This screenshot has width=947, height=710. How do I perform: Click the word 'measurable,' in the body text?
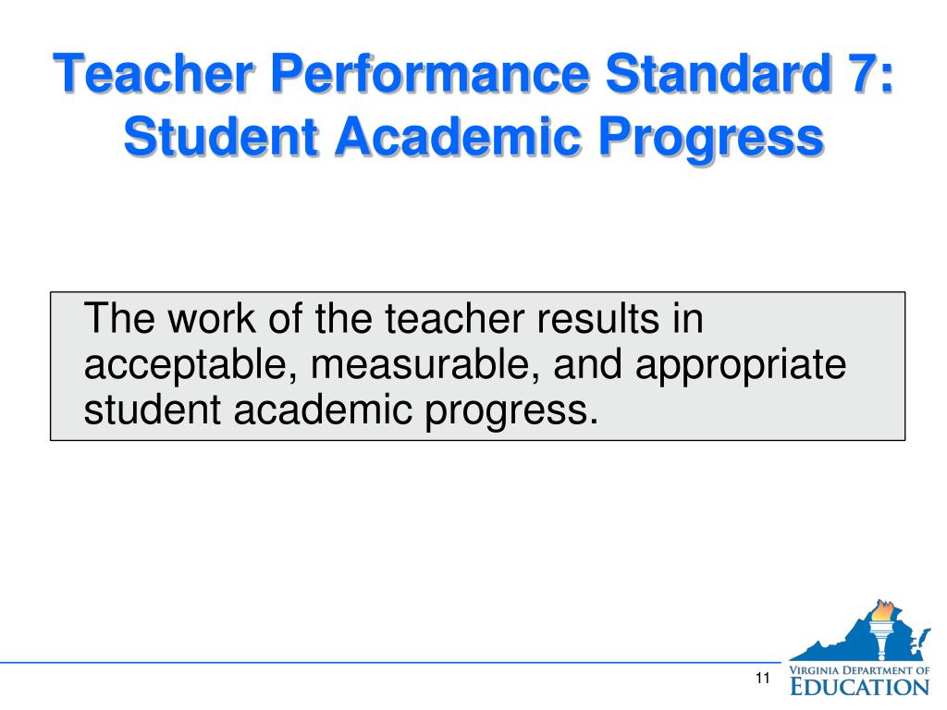click(425, 364)
